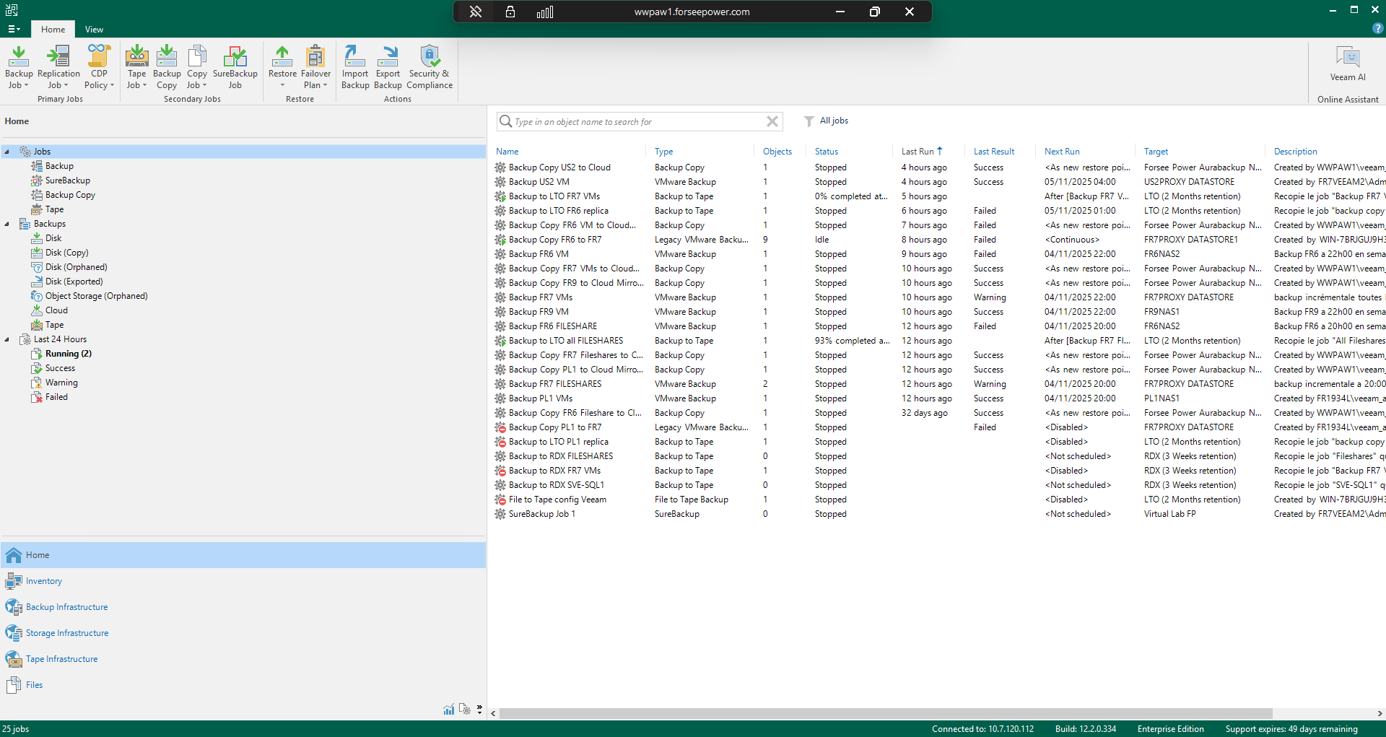The width and height of the screenshot is (1386, 737).
Task: Select the Home ribbon tab
Action: click(x=53, y=29)
